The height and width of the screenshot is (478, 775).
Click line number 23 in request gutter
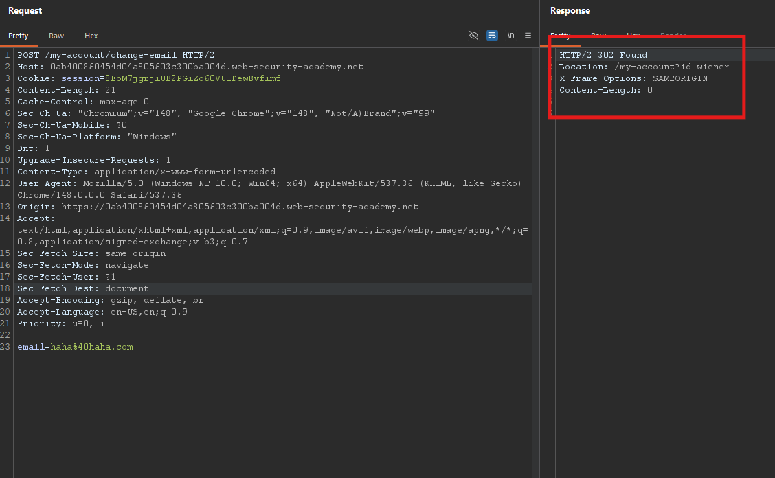(x=5, y=347)
